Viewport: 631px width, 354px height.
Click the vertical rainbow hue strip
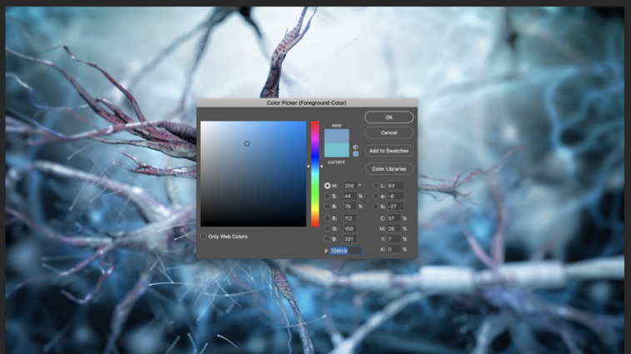click(315, 174)
